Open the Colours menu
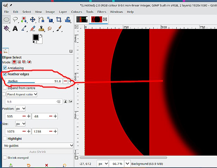 click(x=76, y=12)
